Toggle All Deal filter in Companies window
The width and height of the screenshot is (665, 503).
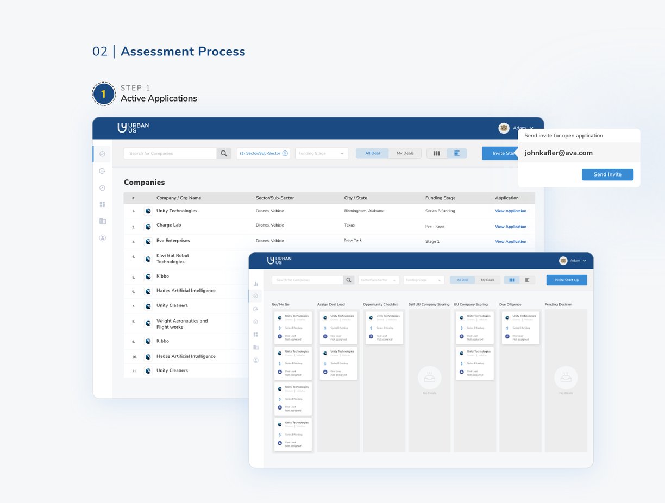point(373,154)
